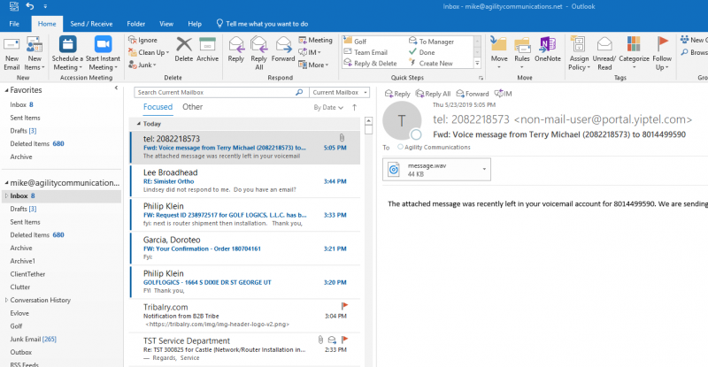
Task: Run the To Manager quick step
Action: click(432, 42)
